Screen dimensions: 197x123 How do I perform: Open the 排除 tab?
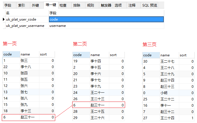click(x=79, y=5)
